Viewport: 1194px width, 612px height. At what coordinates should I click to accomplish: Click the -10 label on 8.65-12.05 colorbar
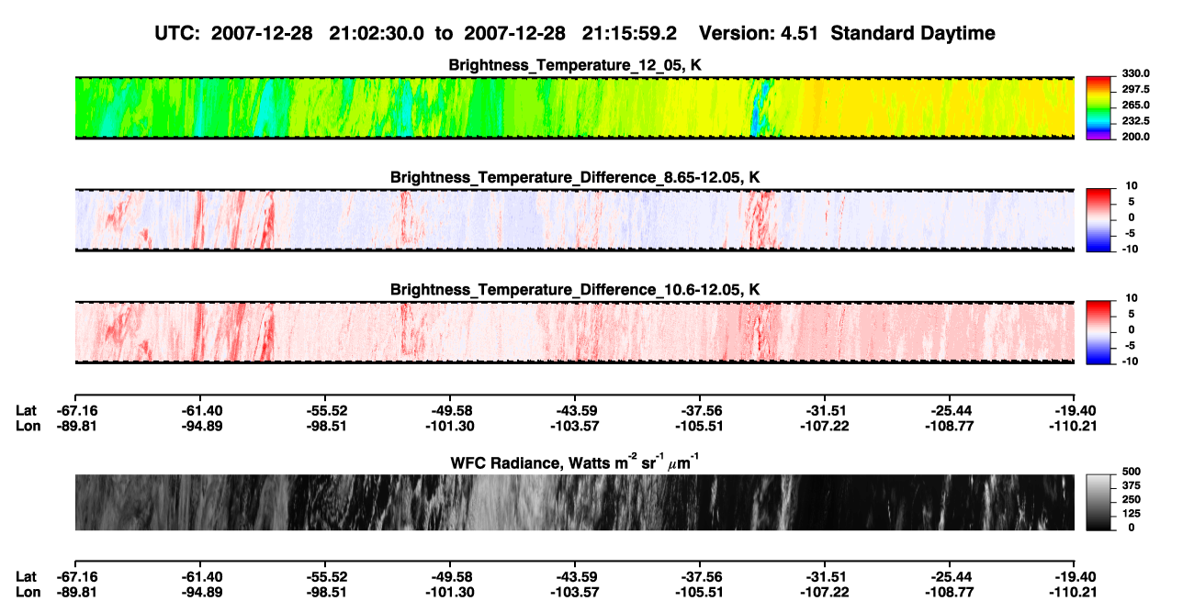[x=1130, y=250]
